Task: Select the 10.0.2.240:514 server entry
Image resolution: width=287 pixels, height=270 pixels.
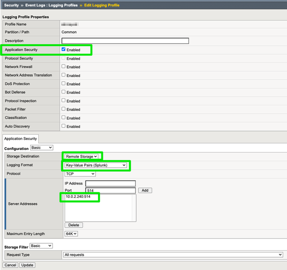Action: (x=78, y=197)
